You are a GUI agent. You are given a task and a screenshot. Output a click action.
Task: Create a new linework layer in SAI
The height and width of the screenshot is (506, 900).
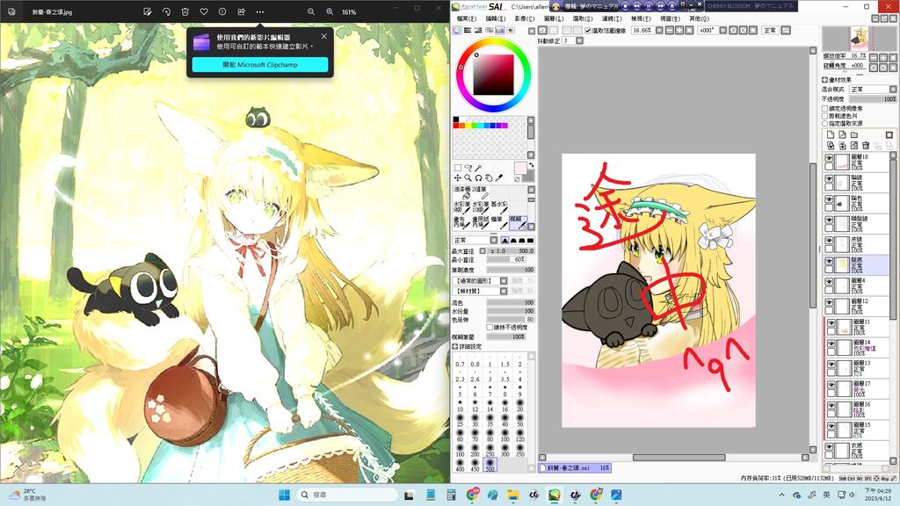tap(842, 134)
